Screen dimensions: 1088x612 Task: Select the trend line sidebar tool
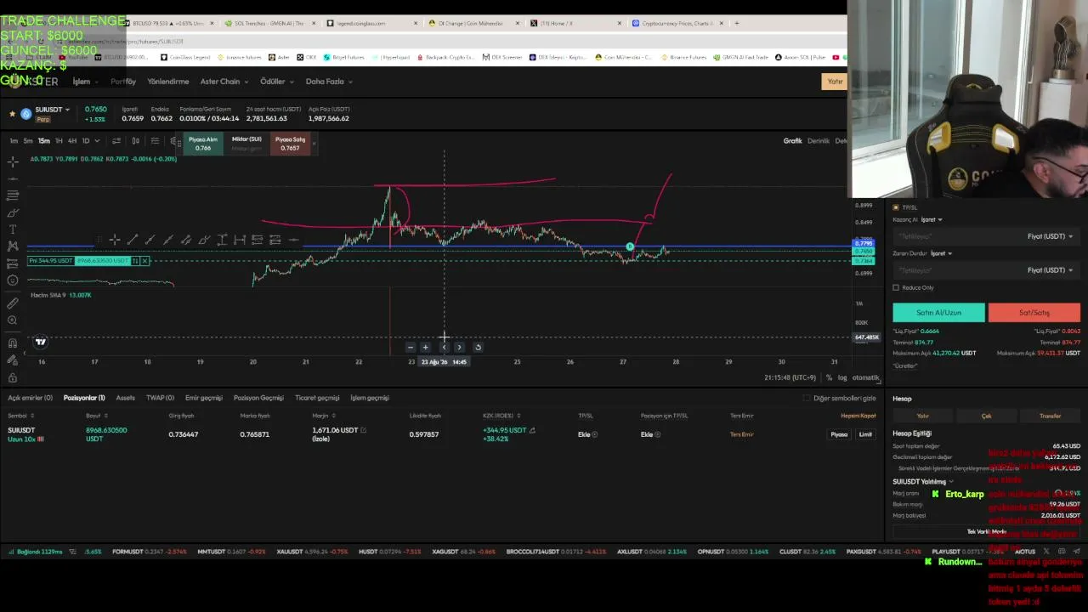13,178
